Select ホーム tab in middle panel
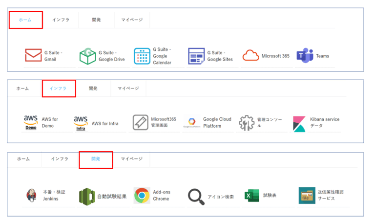This screenshot has width=375, height=223. tap(22, 89)
